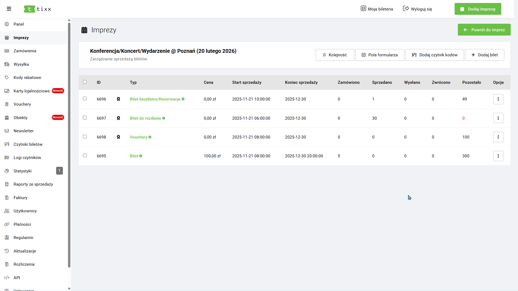Open three-dot options for ticket 6695
This screenshot has width=518, height=291.
tap(498, 156)
